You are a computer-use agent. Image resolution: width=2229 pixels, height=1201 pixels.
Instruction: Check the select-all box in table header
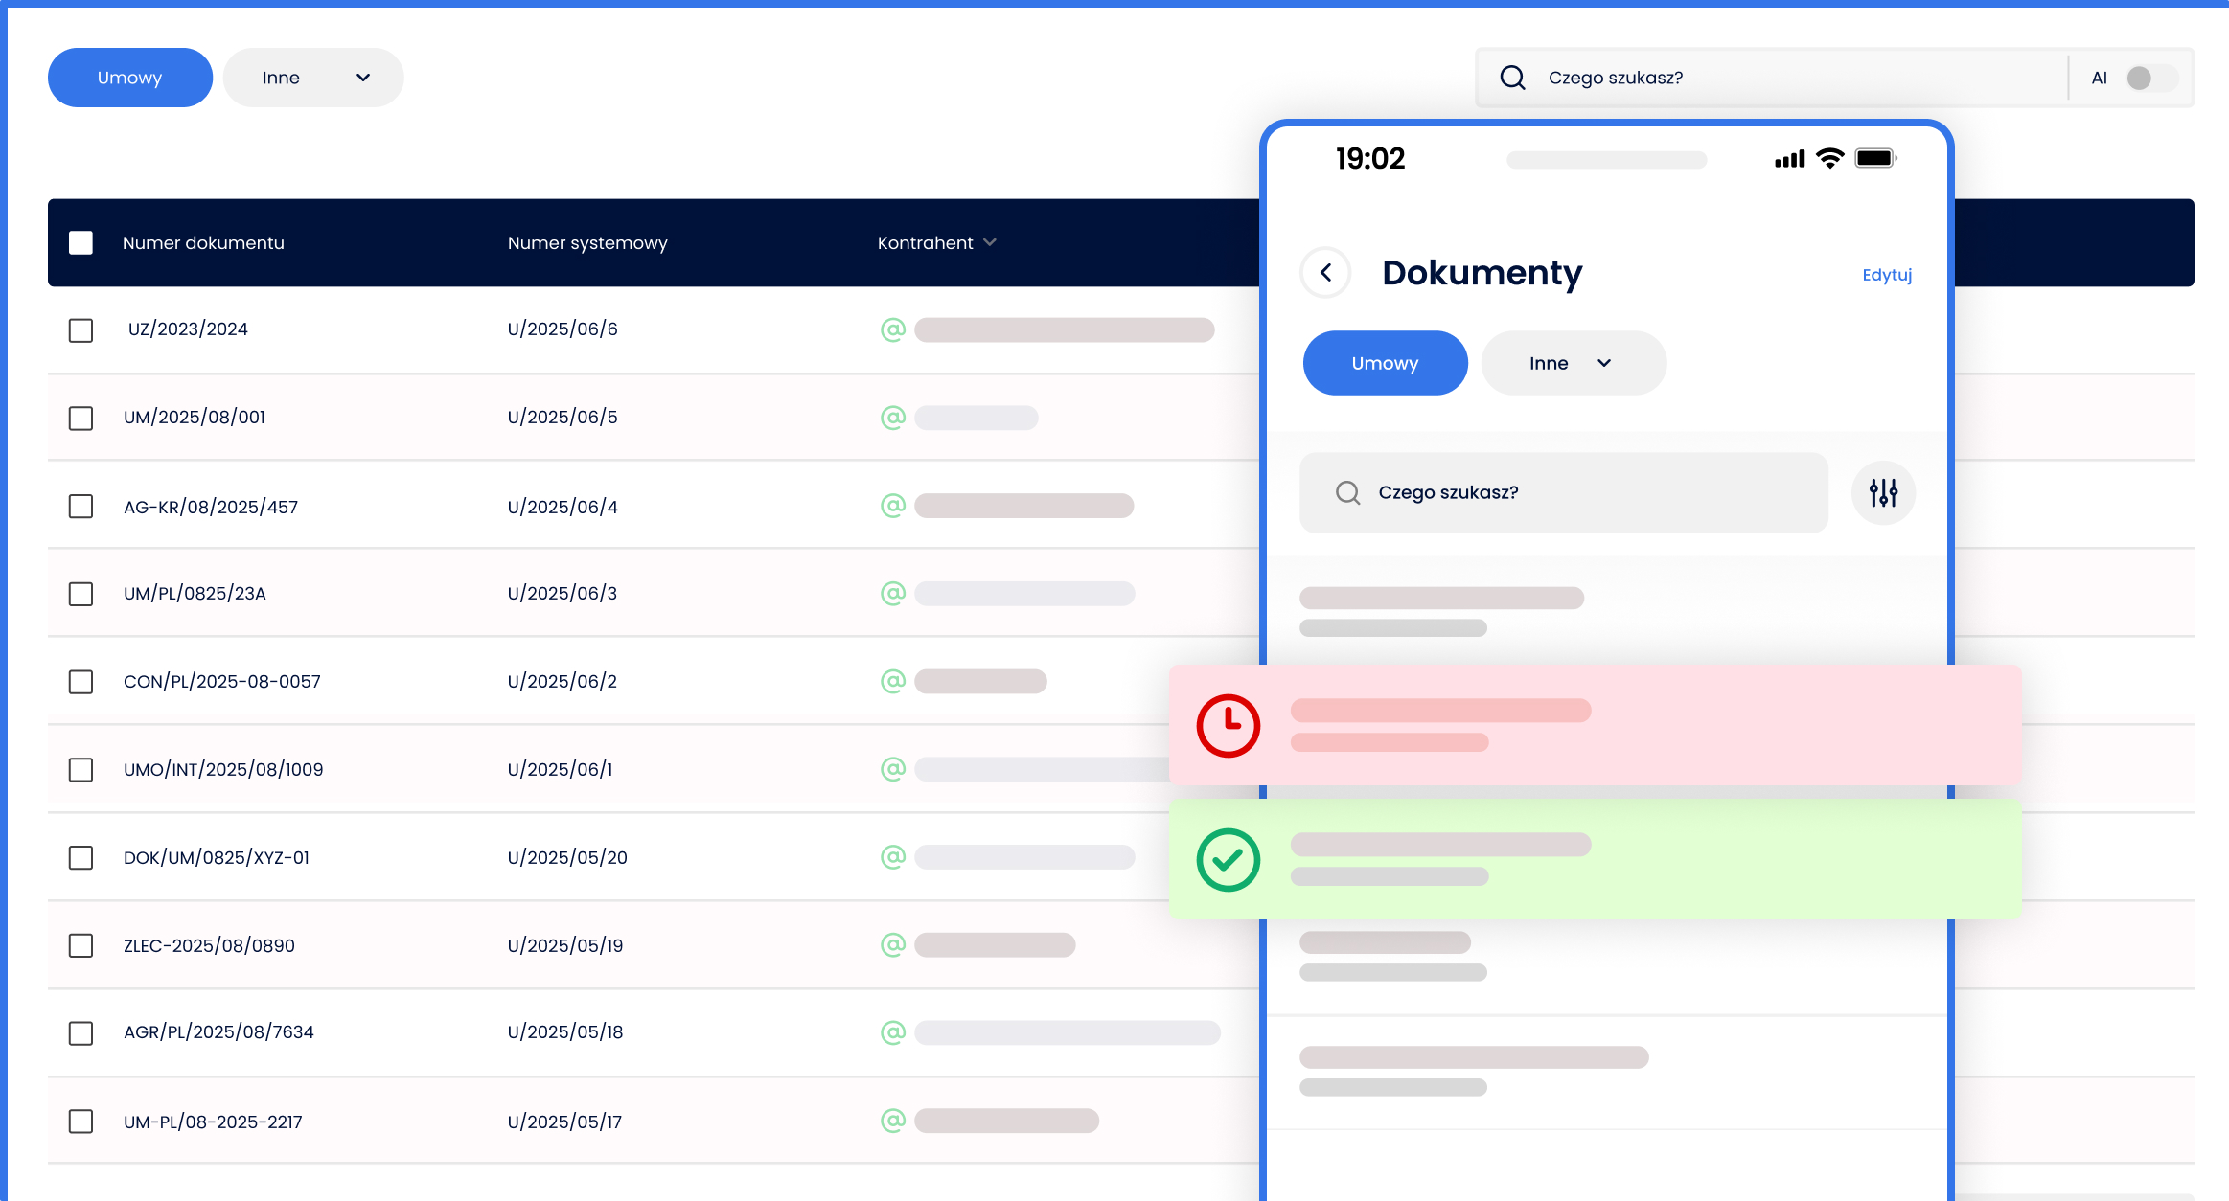[x=80, y=242]
